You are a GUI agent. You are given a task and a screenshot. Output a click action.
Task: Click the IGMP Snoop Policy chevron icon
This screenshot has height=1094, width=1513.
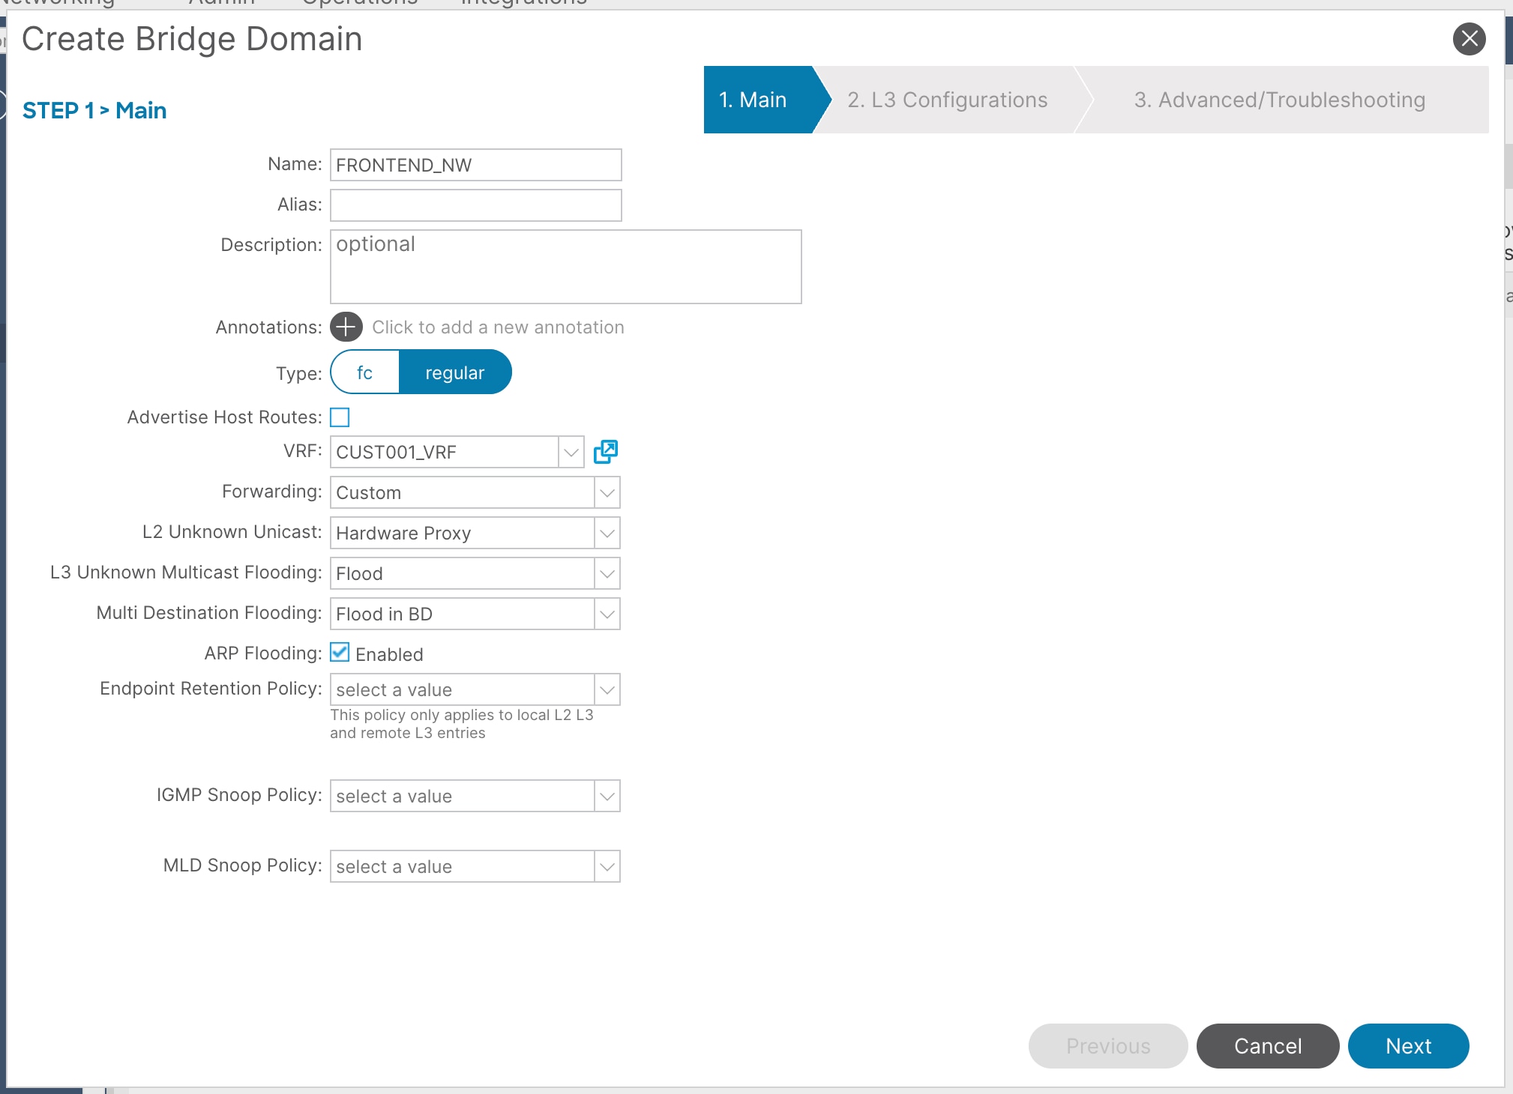(607, 796)
